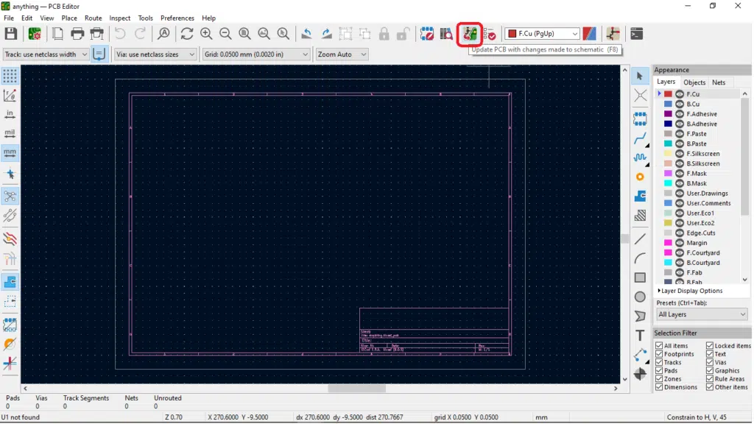The image size is (754, 424).
Task: Click Update PCB from schematic icon
Action: 470,34
